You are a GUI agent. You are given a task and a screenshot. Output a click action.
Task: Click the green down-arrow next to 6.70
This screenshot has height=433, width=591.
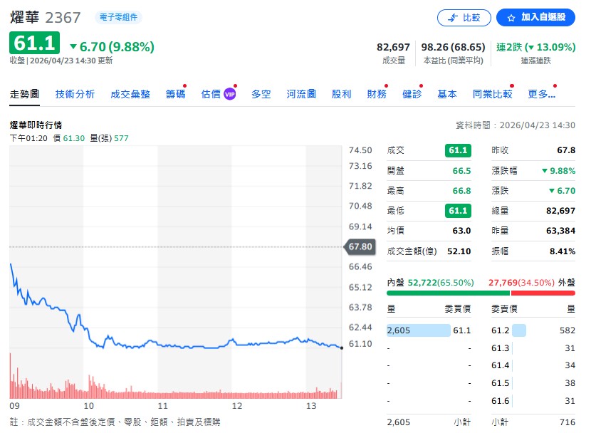coord(73,47)
